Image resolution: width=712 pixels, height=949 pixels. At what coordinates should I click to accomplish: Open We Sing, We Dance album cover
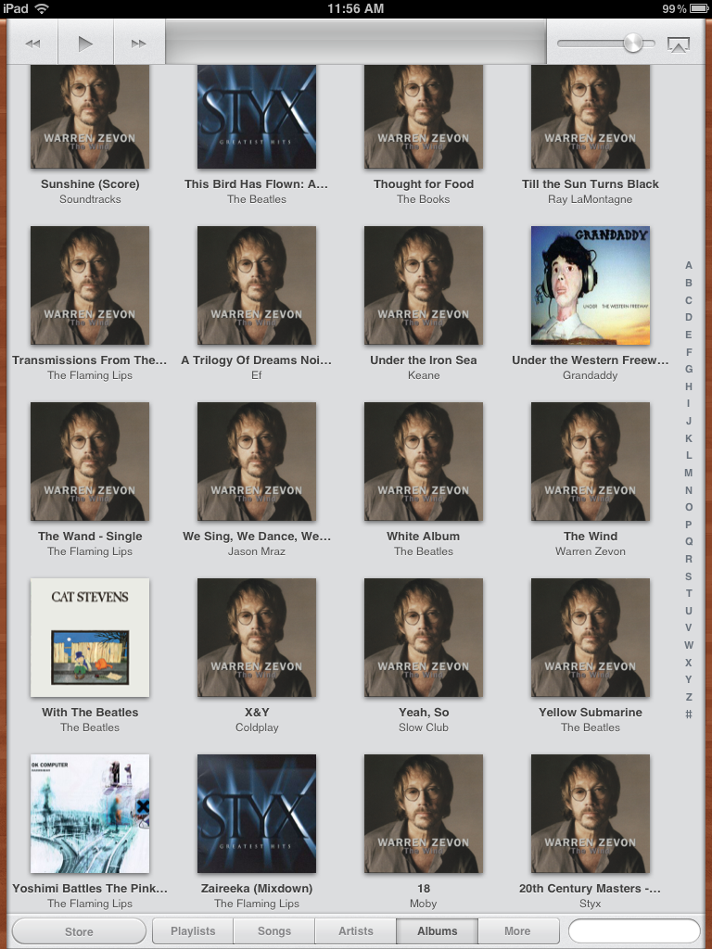257,462
